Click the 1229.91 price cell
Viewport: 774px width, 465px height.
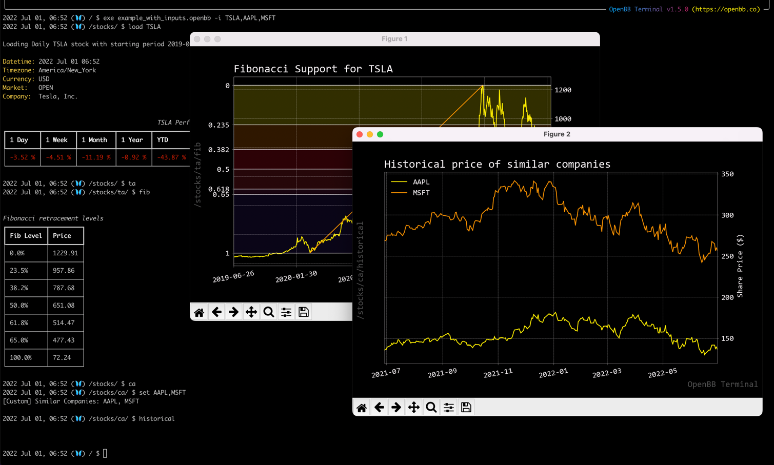[66, 253]
